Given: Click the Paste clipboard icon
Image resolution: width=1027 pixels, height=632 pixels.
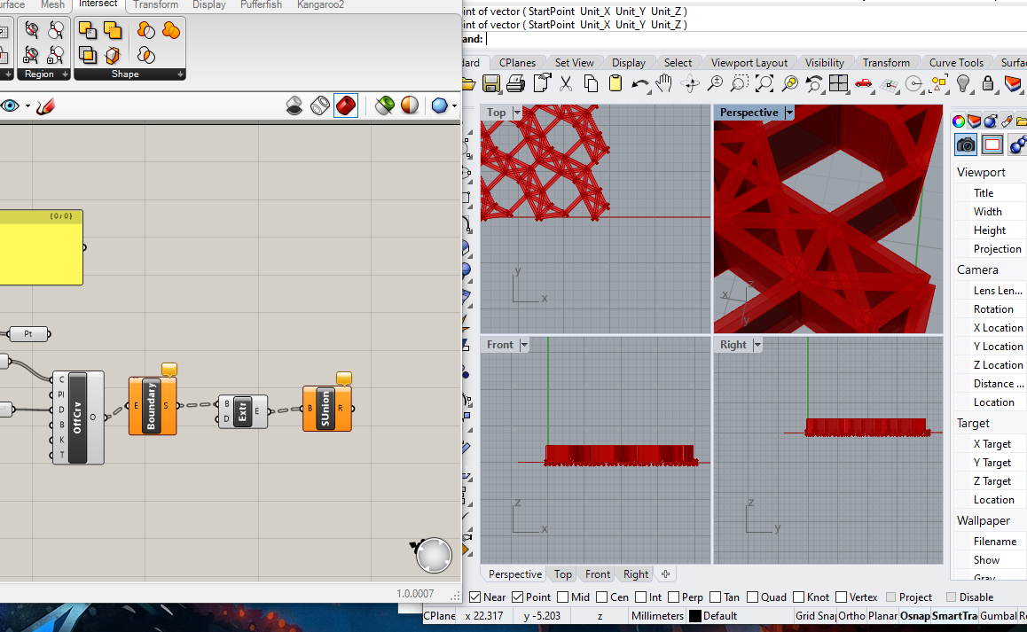Looking at the screenshot, I should tap(615, 83).
